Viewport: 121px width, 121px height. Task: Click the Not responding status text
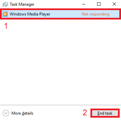pos(95,14)
